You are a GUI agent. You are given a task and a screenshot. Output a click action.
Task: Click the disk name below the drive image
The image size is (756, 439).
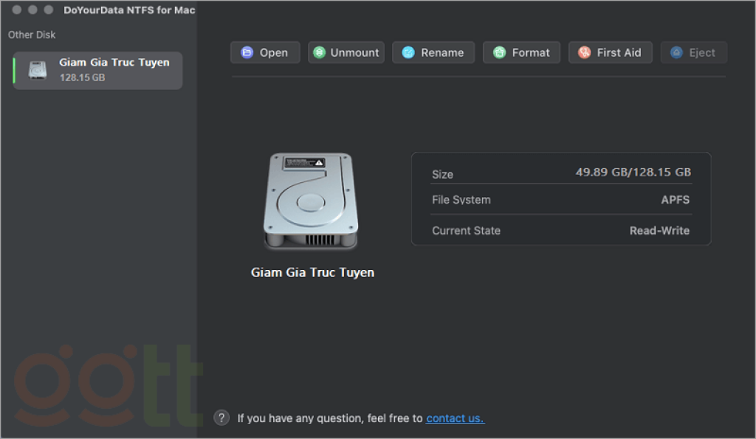pos(312,272)
